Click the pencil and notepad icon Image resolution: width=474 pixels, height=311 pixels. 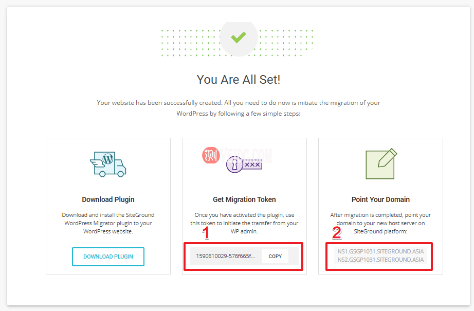(380, 163)
